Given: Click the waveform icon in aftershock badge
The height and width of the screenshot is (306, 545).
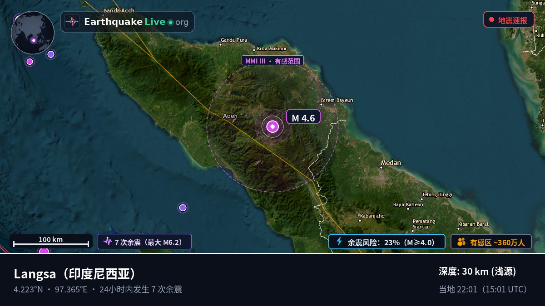Looking at the screenshot, I should coord(108,241).
